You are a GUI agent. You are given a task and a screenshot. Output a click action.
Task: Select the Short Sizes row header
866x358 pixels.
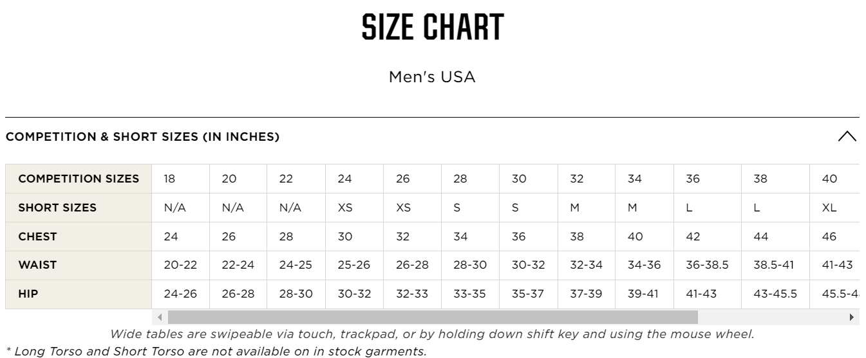pos(57,208)
